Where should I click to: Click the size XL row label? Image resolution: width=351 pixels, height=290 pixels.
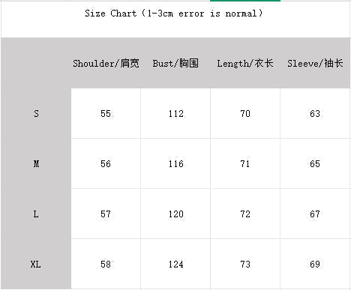36,265
